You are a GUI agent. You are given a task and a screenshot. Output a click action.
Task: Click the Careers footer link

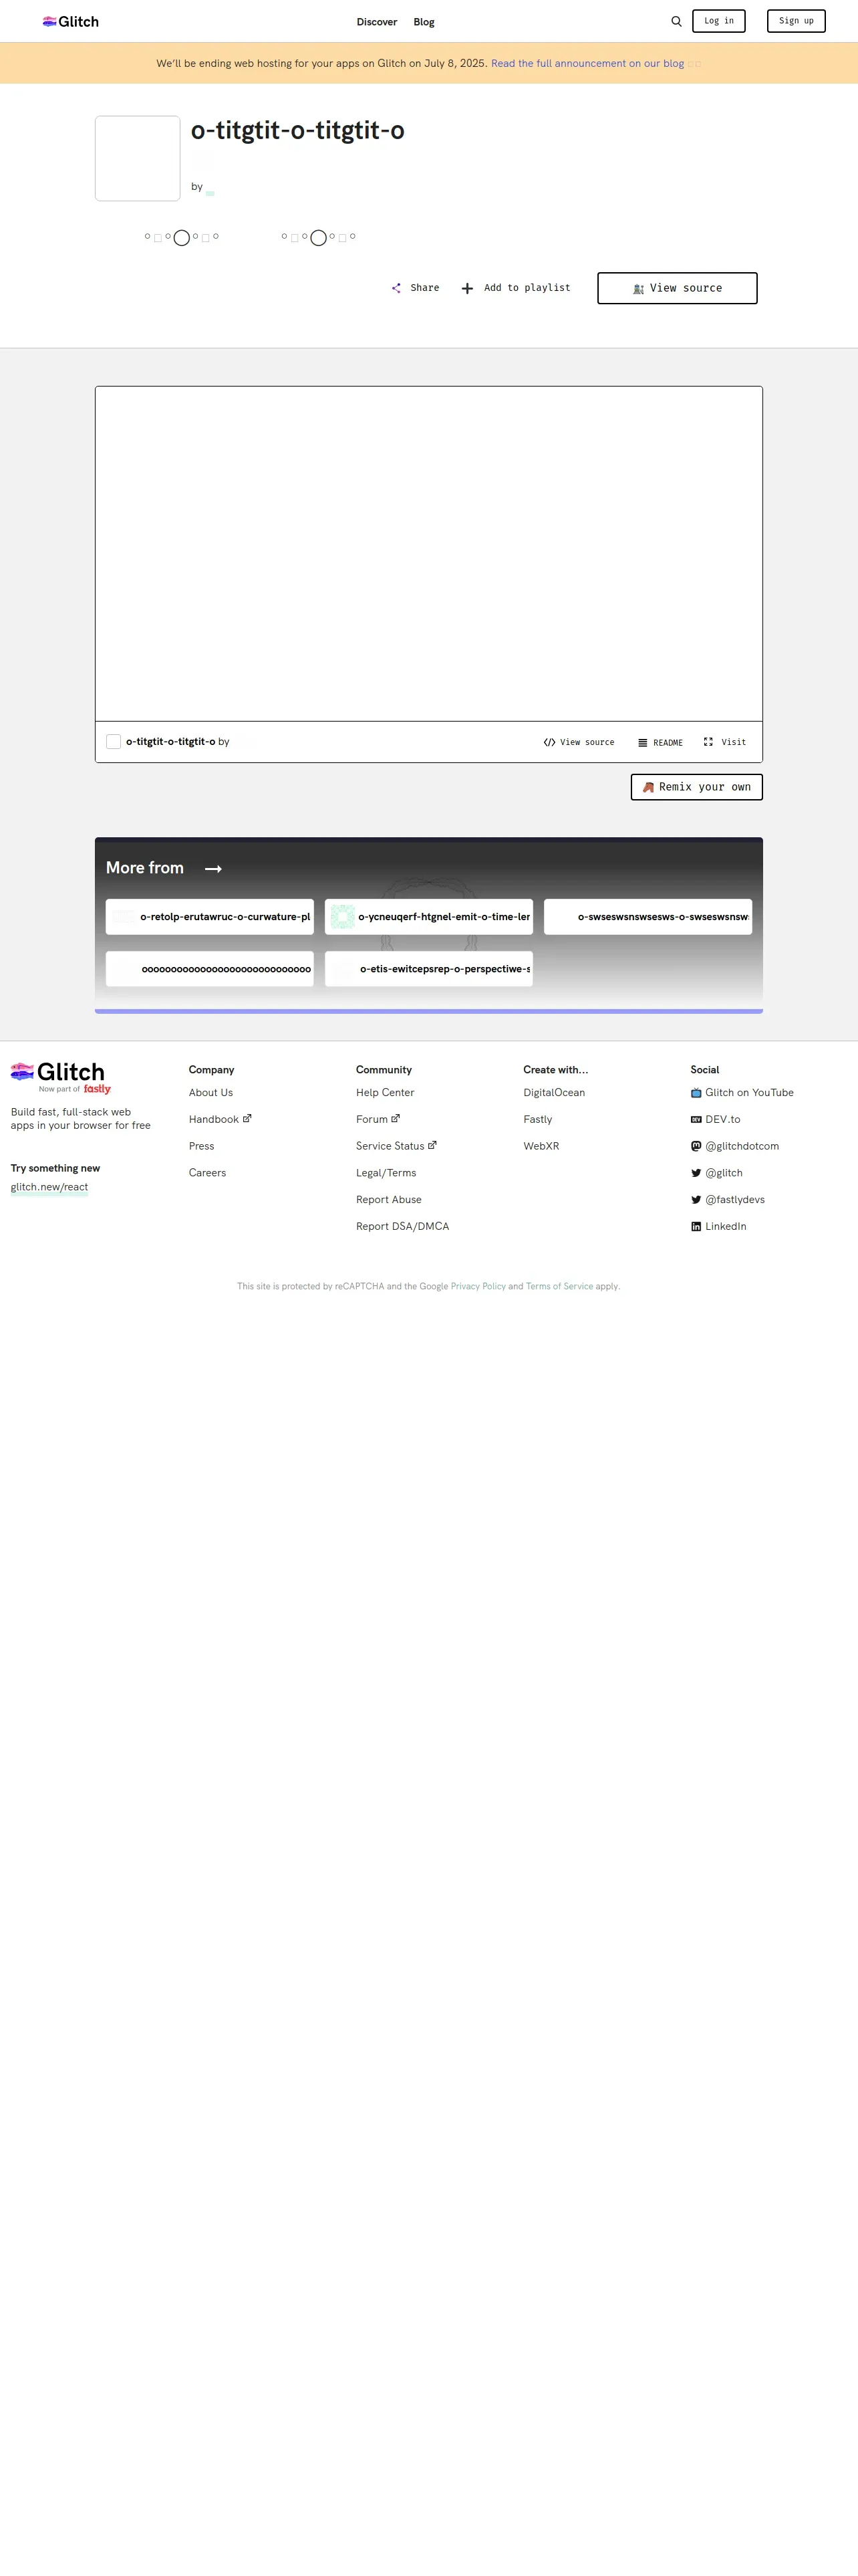click(208, 1173)
